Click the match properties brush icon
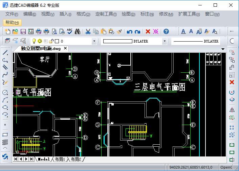The height and width of the screenshot is (171, 239). click(119, 31)
